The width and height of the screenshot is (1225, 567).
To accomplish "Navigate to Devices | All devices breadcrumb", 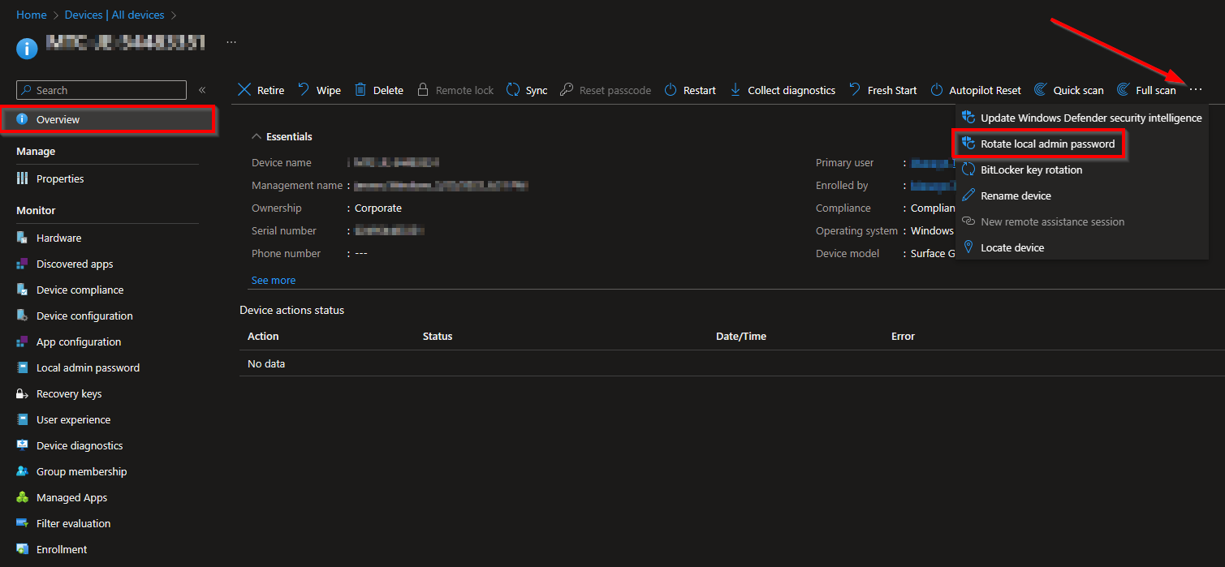I will click(114, 14).
